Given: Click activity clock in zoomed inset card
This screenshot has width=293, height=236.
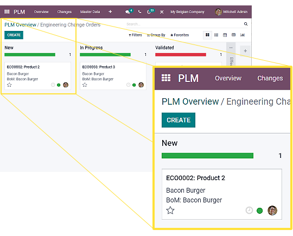Looking at the screenshot, I should (249, 211).
